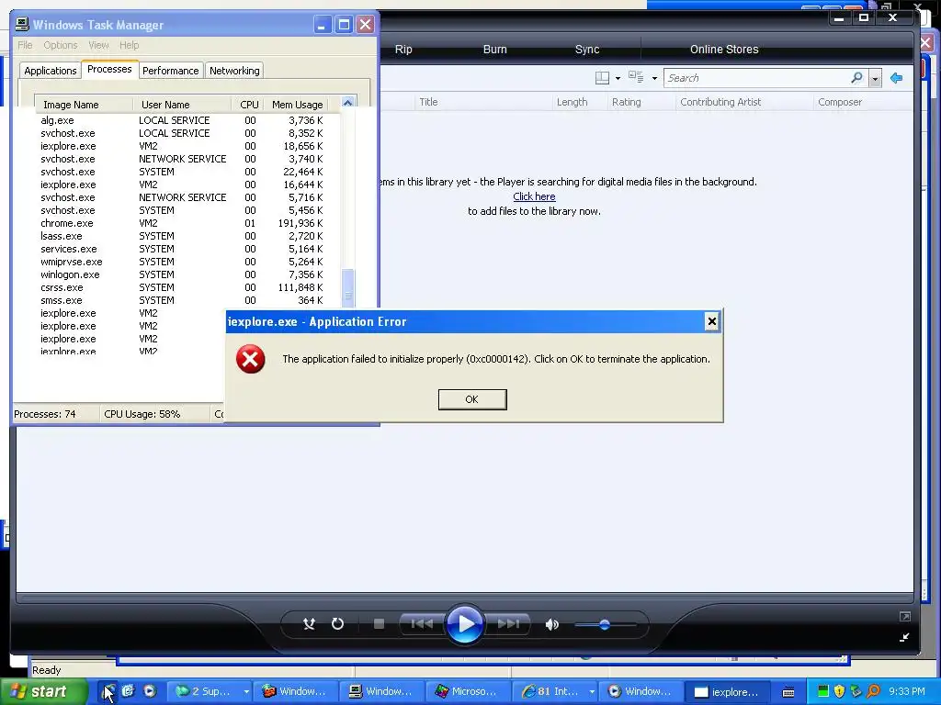Open the Online Stores tab
This screenshot has width=941, height=705.
pos(724,50)
